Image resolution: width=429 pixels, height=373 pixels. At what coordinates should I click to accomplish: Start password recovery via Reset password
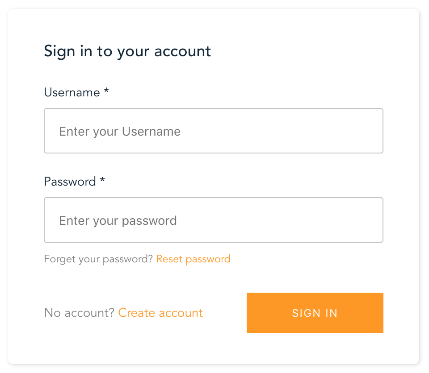pyautogui.click(x=193, y=259)
